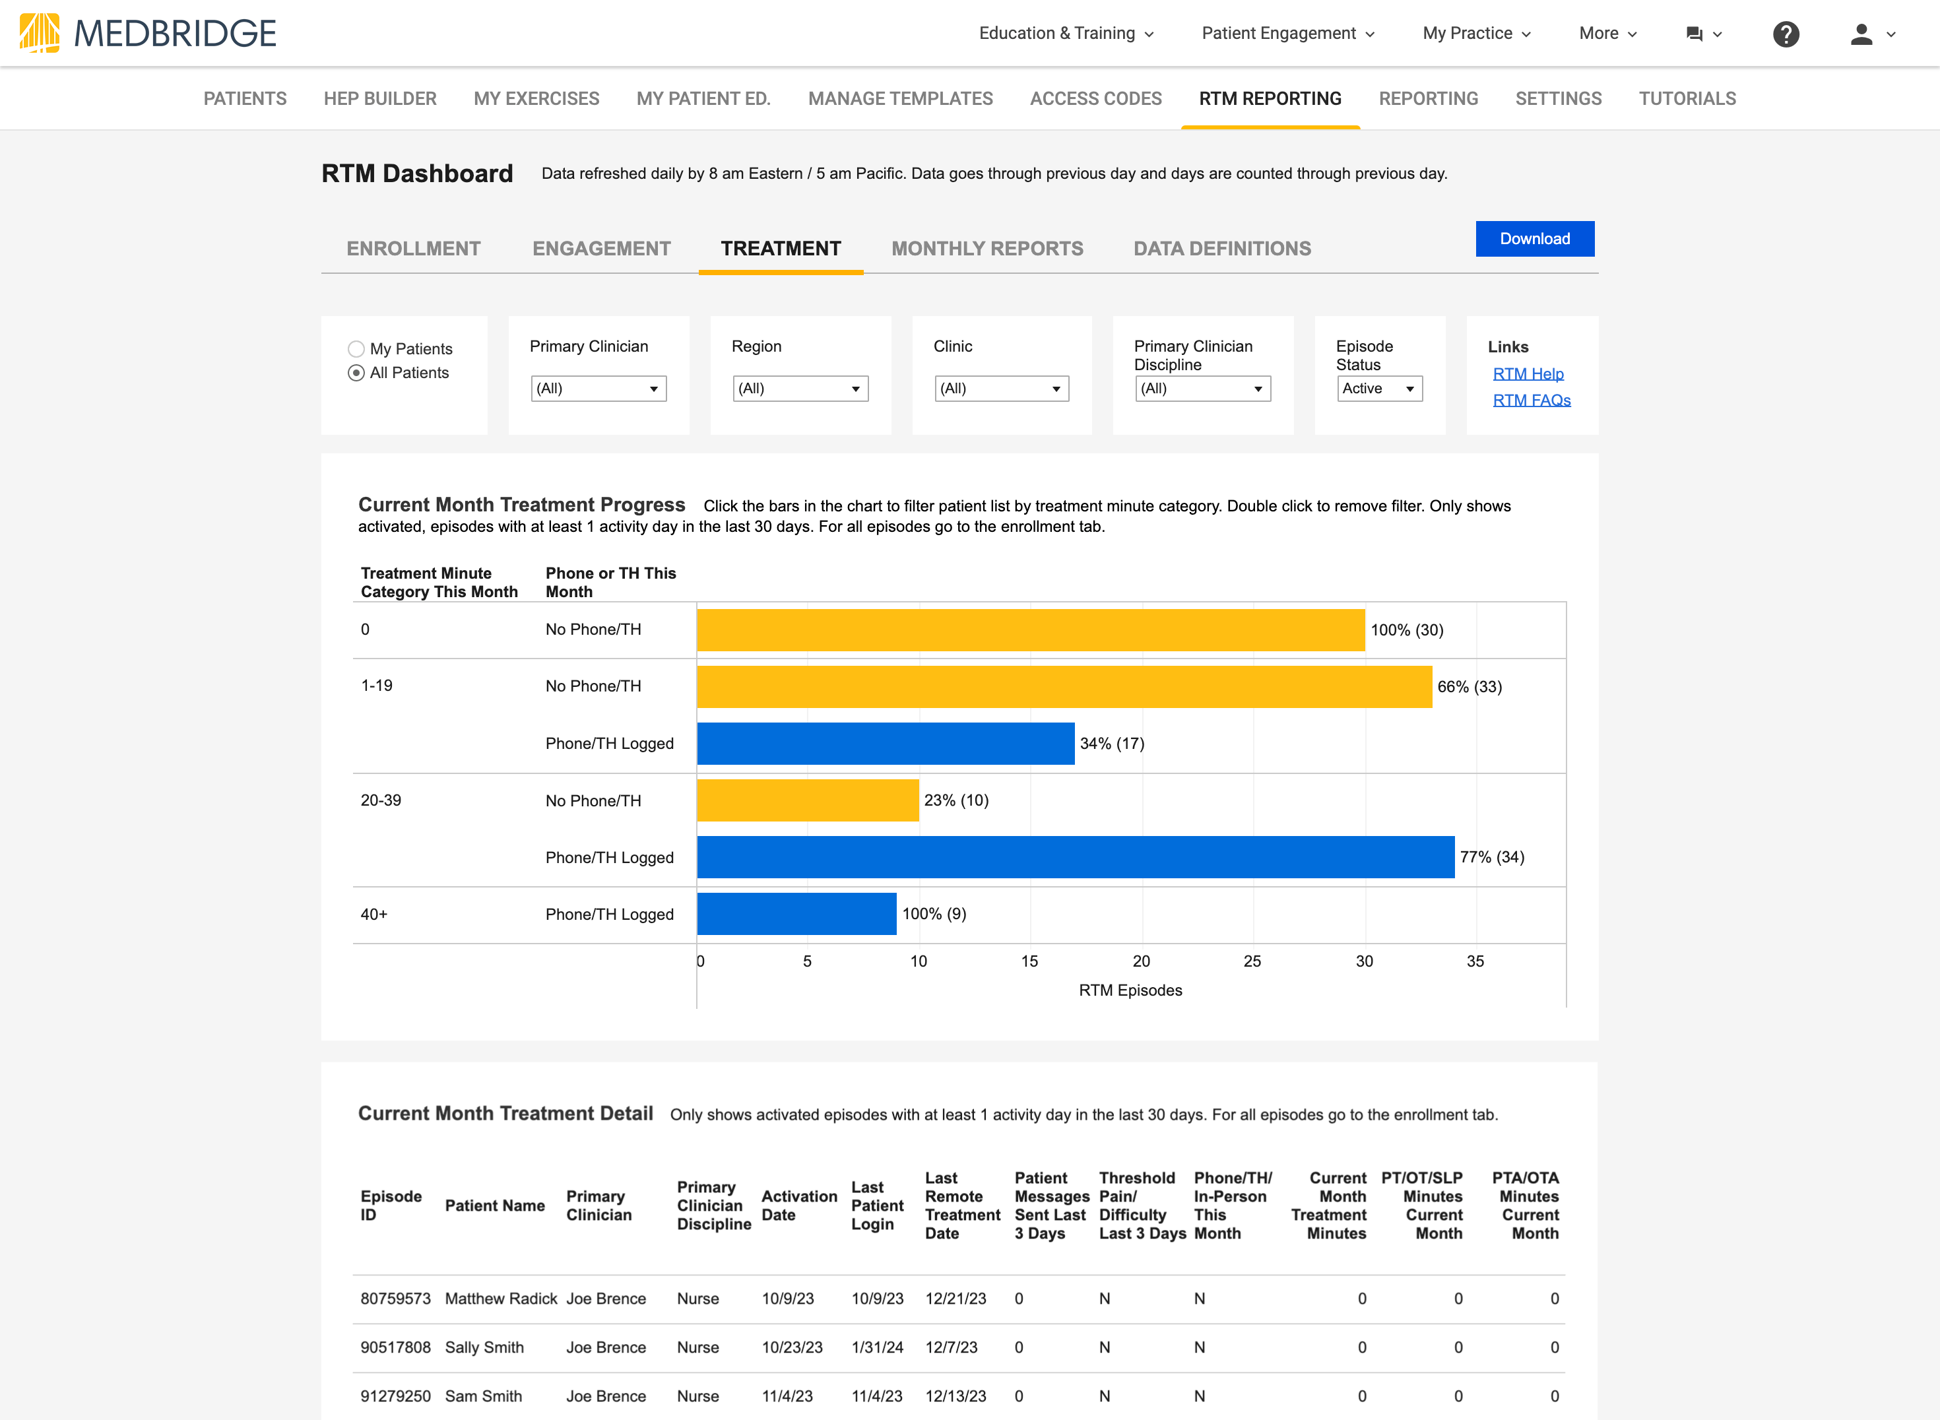This screenshot has width=1940, height=1420.
Task: Switch to the ENROLLMENT tab
Action: [x=414, y=248]
